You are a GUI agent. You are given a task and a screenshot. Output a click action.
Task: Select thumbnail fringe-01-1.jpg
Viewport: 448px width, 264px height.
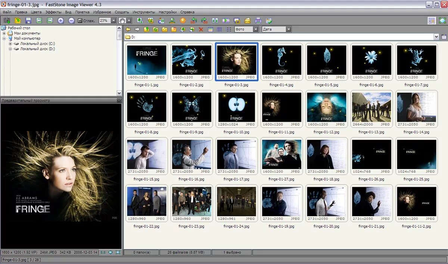click(x=146, y=62)
